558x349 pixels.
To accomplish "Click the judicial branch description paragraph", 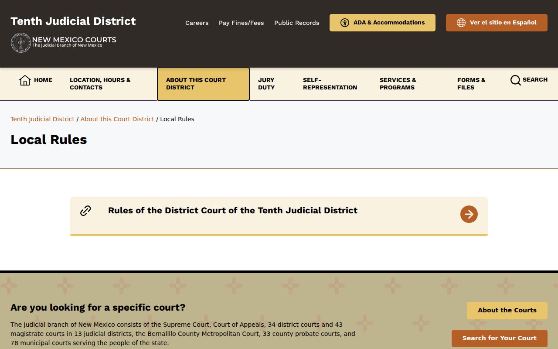I will (x=183, y=334).
